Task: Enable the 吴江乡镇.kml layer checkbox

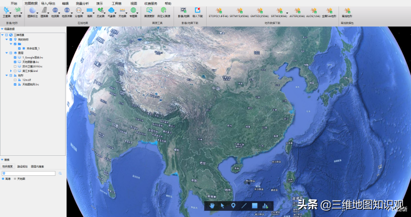Action: click(x=15, y=71)
